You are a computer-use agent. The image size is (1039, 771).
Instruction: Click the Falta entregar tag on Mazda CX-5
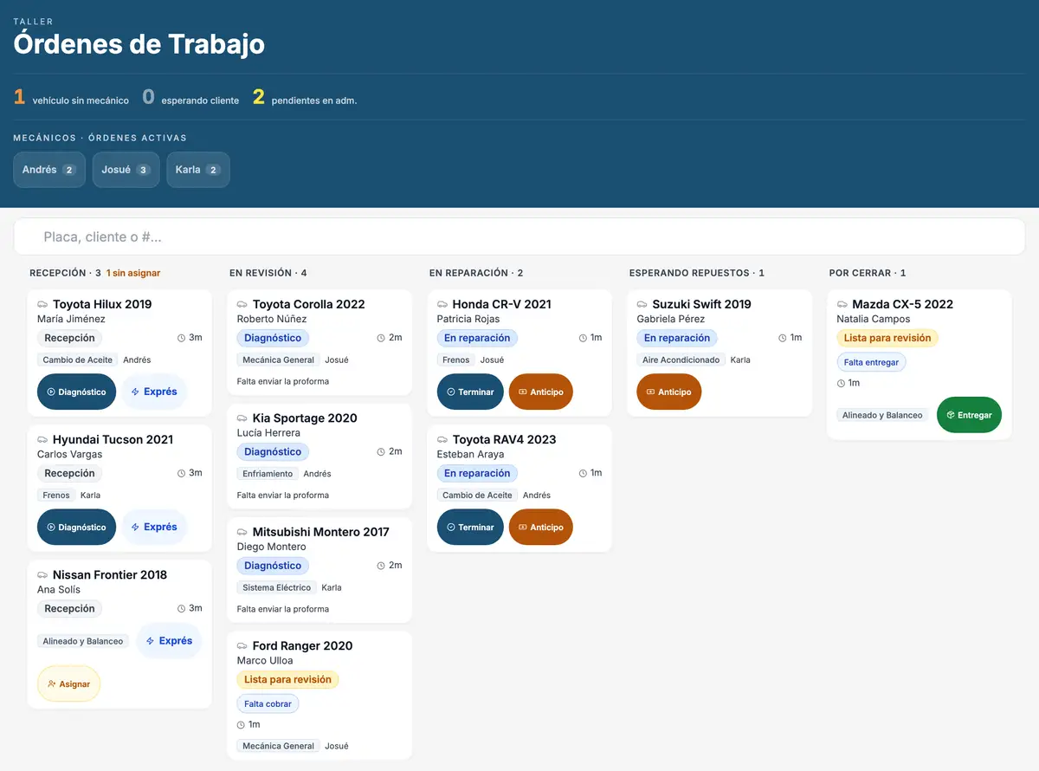point(871,362)
